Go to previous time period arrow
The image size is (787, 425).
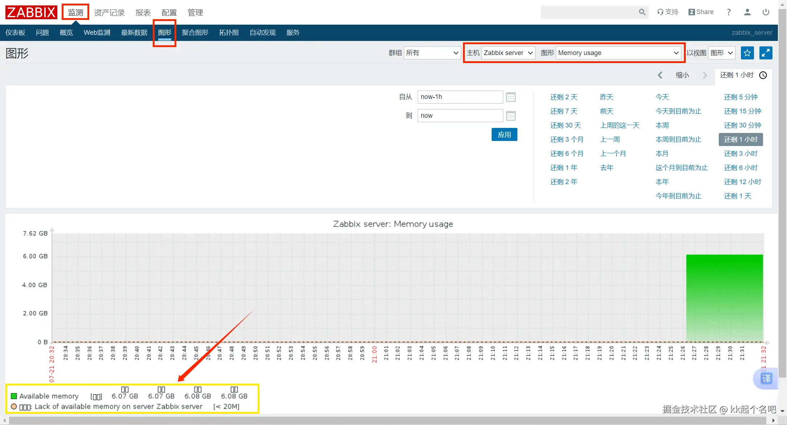coord(660,75)
